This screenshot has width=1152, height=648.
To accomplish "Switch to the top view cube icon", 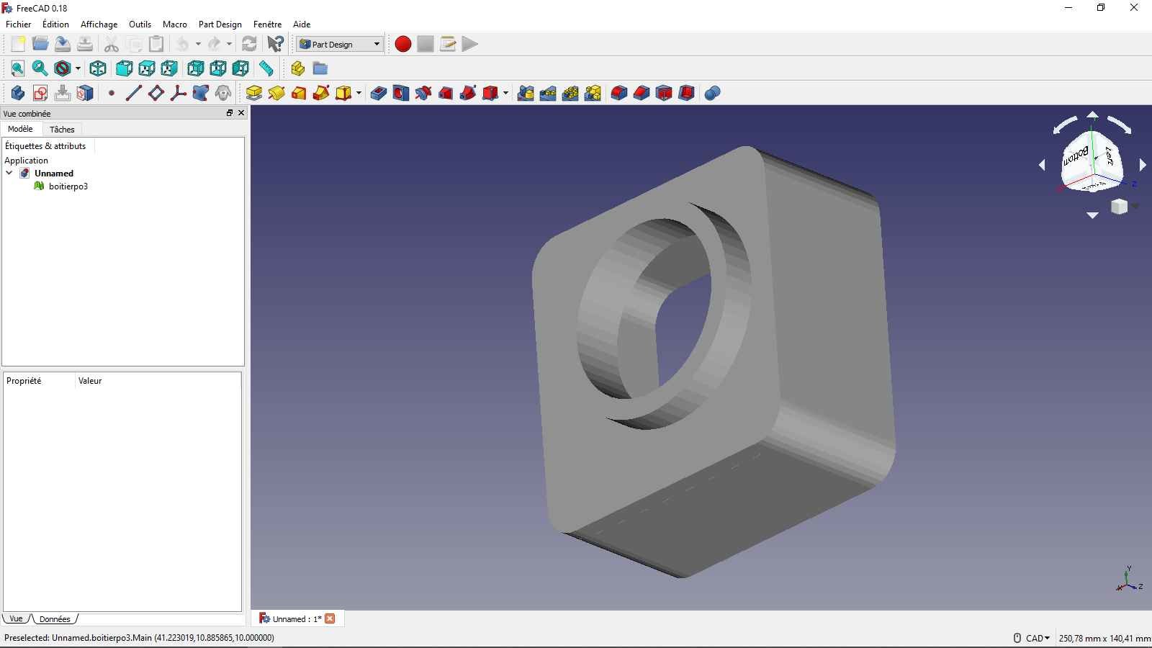I will click(x=146, y=68).
